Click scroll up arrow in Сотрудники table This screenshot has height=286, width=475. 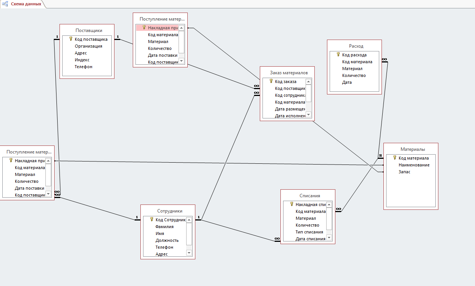click(x=189, y=220)
